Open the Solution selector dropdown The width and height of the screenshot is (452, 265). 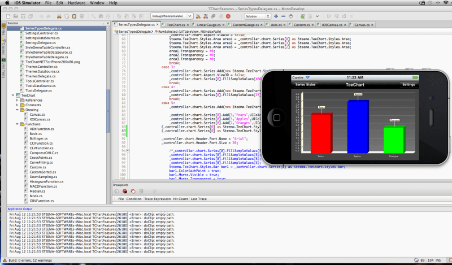[x=258, y=16]
